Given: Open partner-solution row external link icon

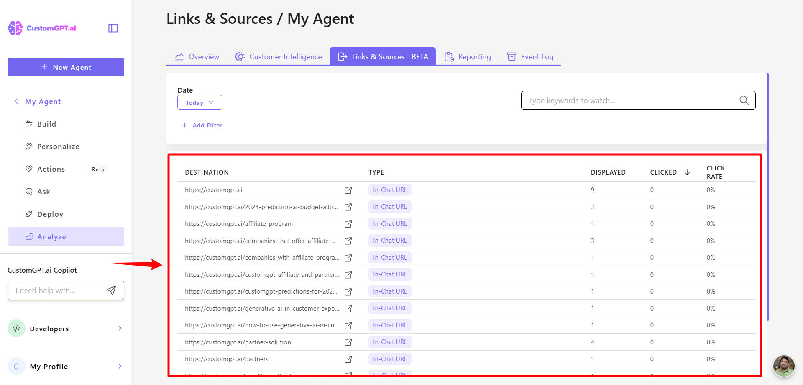Looking at the screenshot, I should (348, 342).
